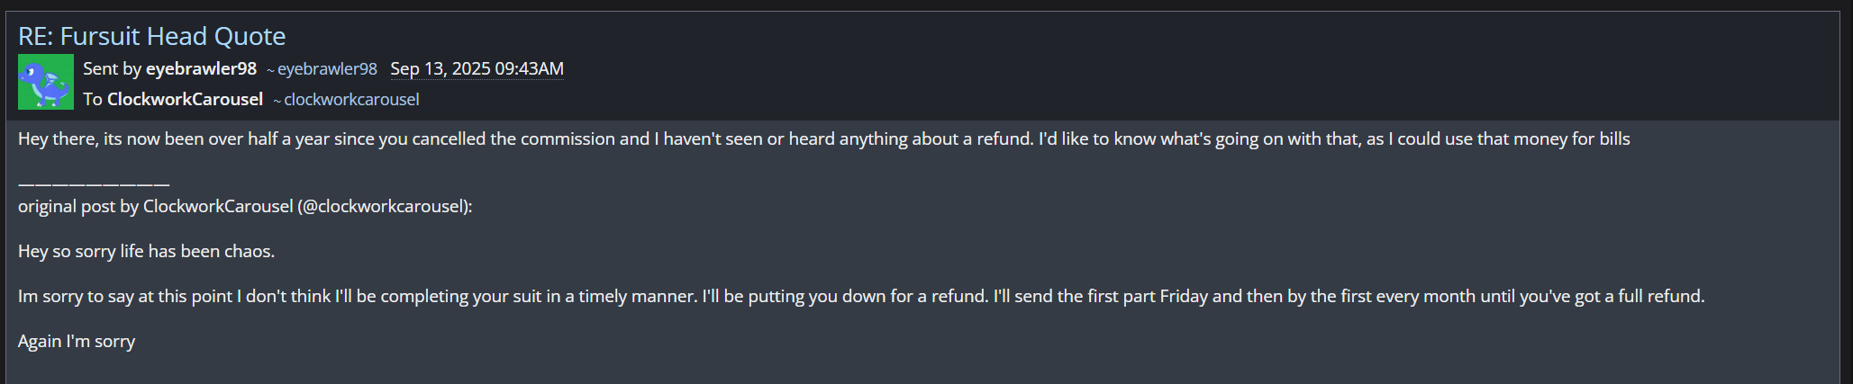
Task: Click the "Again I'm sorry" line
Action: pyautogui.click(x=77, y=342)
